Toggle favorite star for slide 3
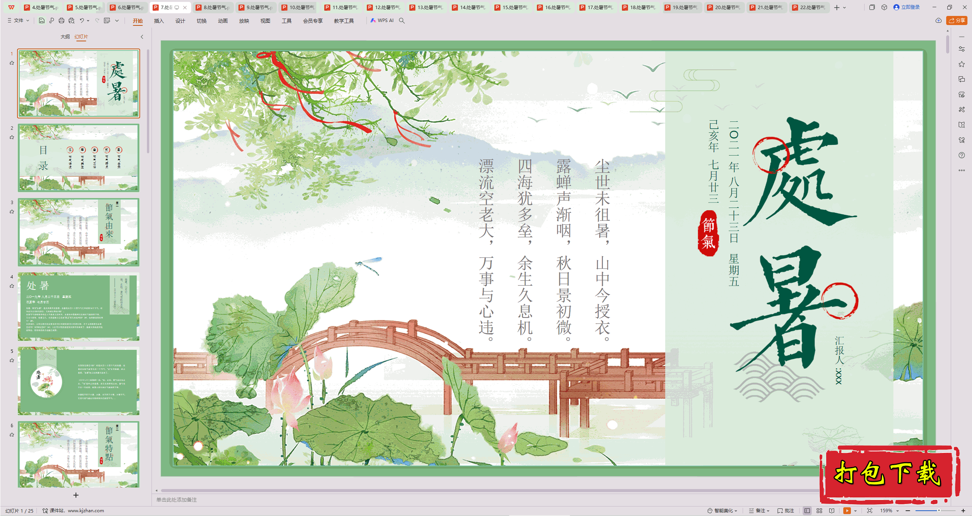Screen dimensions: 972x516 (x=12, y=212)
